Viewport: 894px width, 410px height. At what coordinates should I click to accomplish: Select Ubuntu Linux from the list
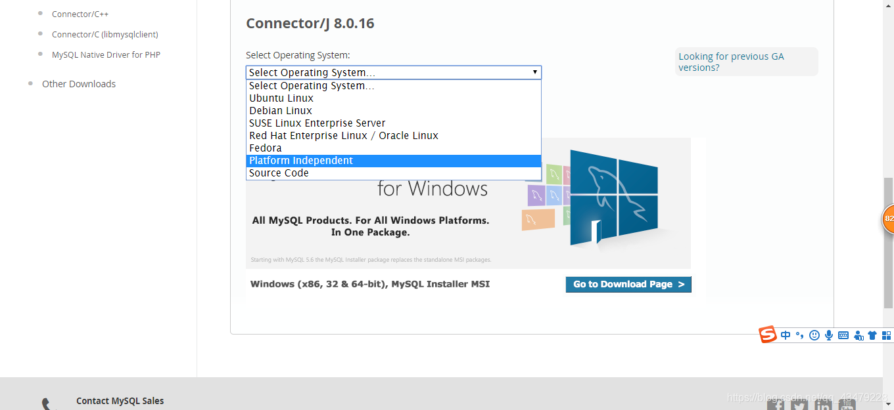click(394, 98)
